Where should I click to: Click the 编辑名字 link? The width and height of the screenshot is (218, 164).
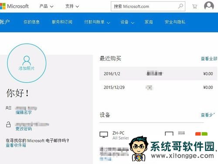pos(24,112)
